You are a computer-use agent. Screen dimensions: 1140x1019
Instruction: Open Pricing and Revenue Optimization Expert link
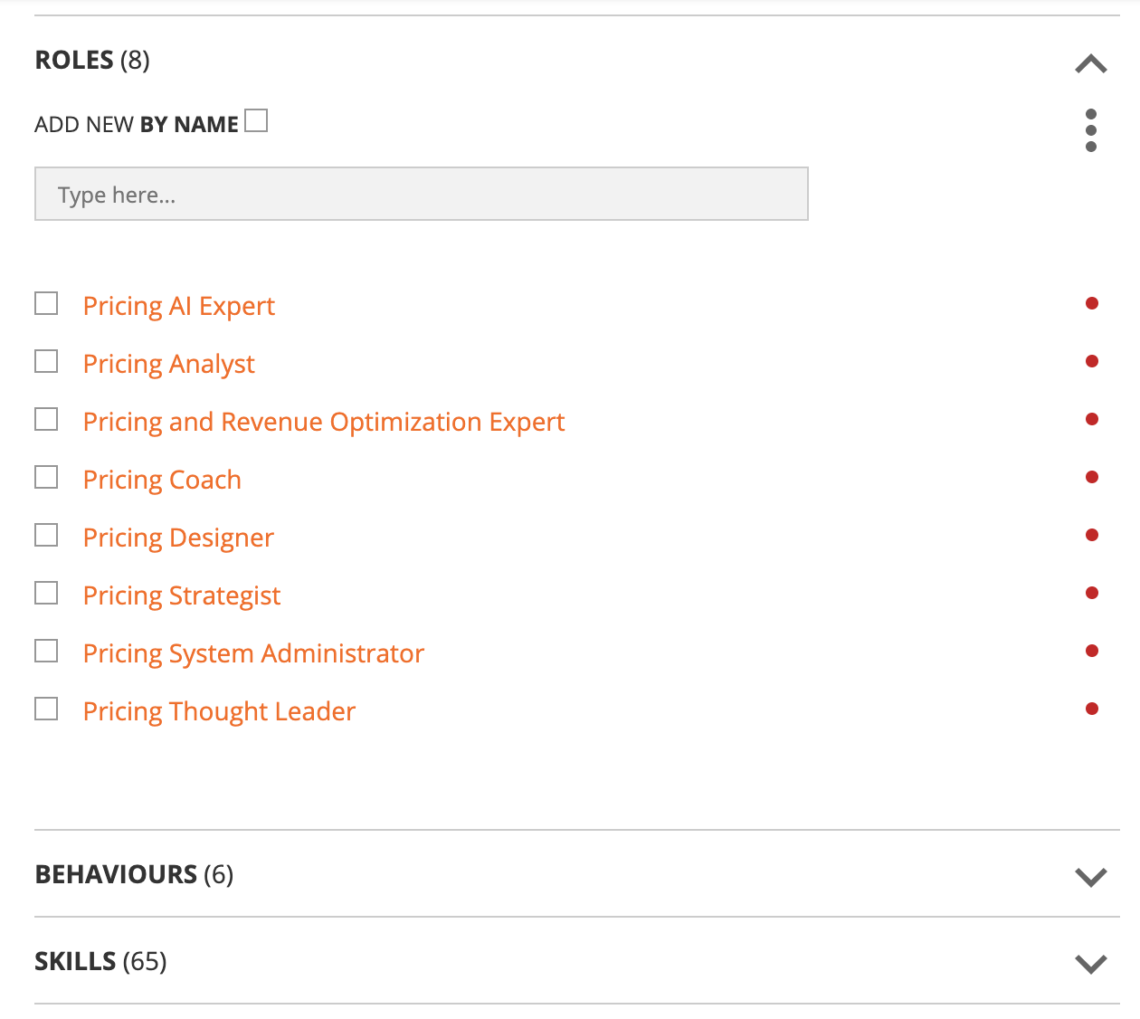click(324, 422)
